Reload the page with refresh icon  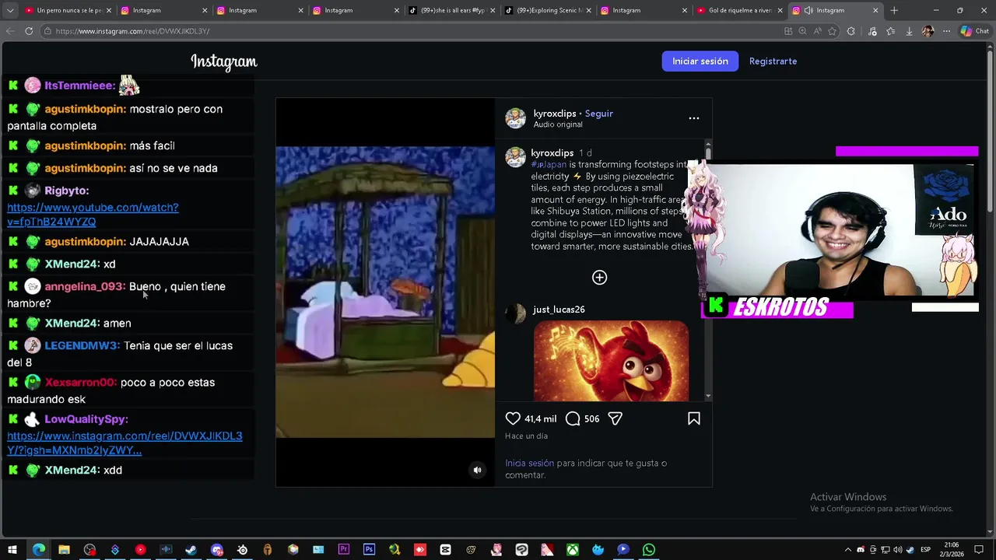(x=29, y=31)
